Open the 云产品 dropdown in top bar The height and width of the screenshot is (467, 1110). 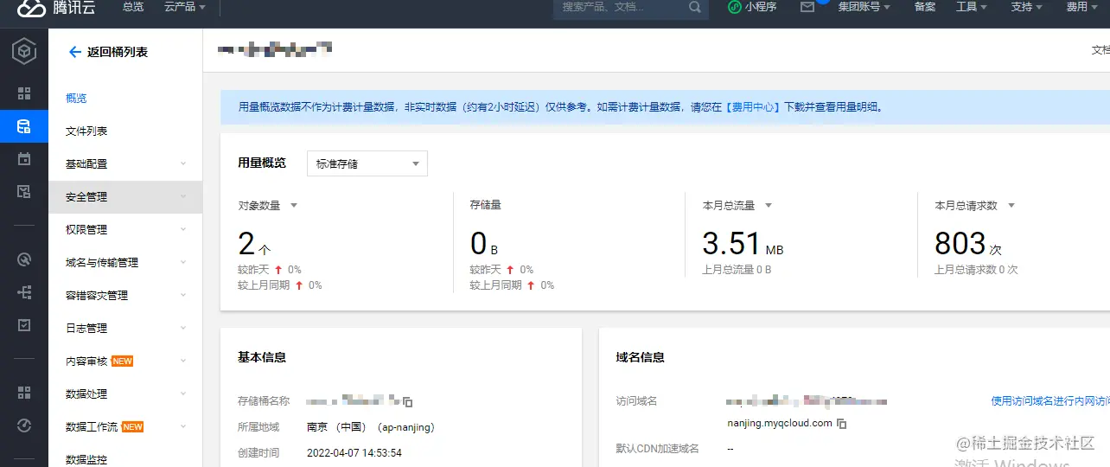(185, 7)
